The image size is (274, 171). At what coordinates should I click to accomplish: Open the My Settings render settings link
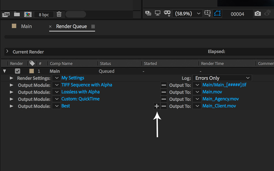coord(73,78)
